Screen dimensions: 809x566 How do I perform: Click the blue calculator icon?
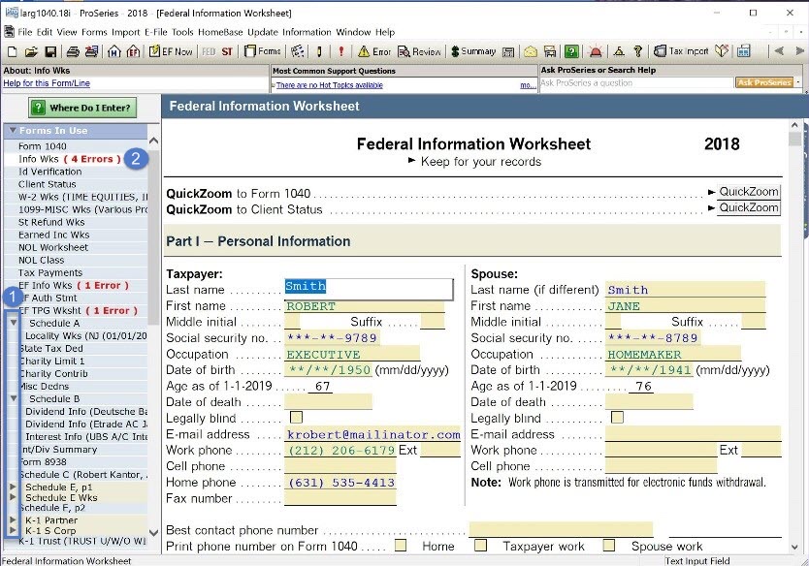pyautogui.click(x=743, y=51)
